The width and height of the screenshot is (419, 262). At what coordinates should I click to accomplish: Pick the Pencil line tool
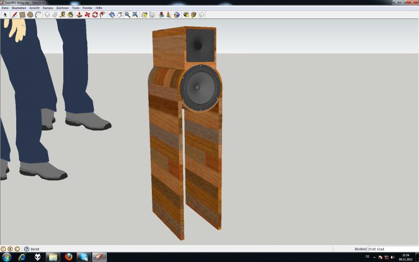[15, 15]
